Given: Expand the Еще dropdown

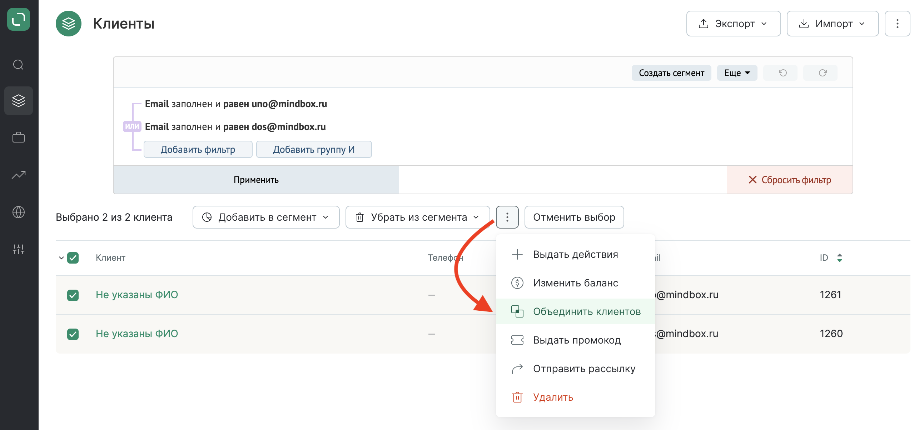Looking at the screenshot, I should click(737, 73).
